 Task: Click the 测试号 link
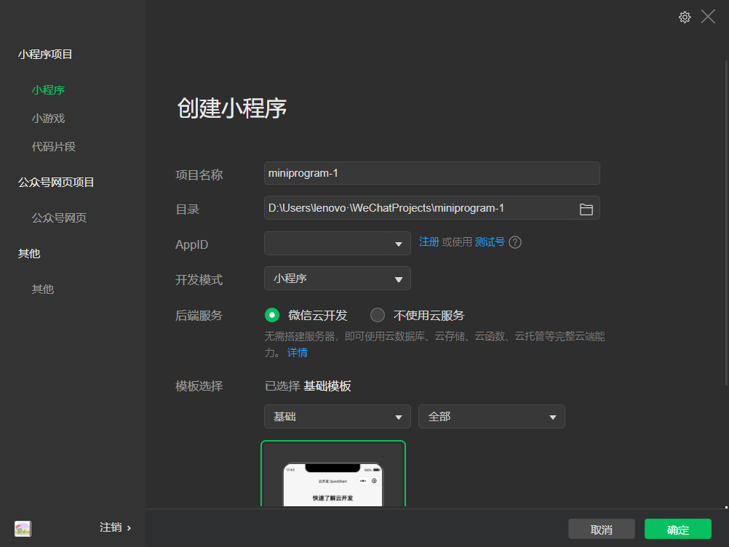[x=490, y=241]
